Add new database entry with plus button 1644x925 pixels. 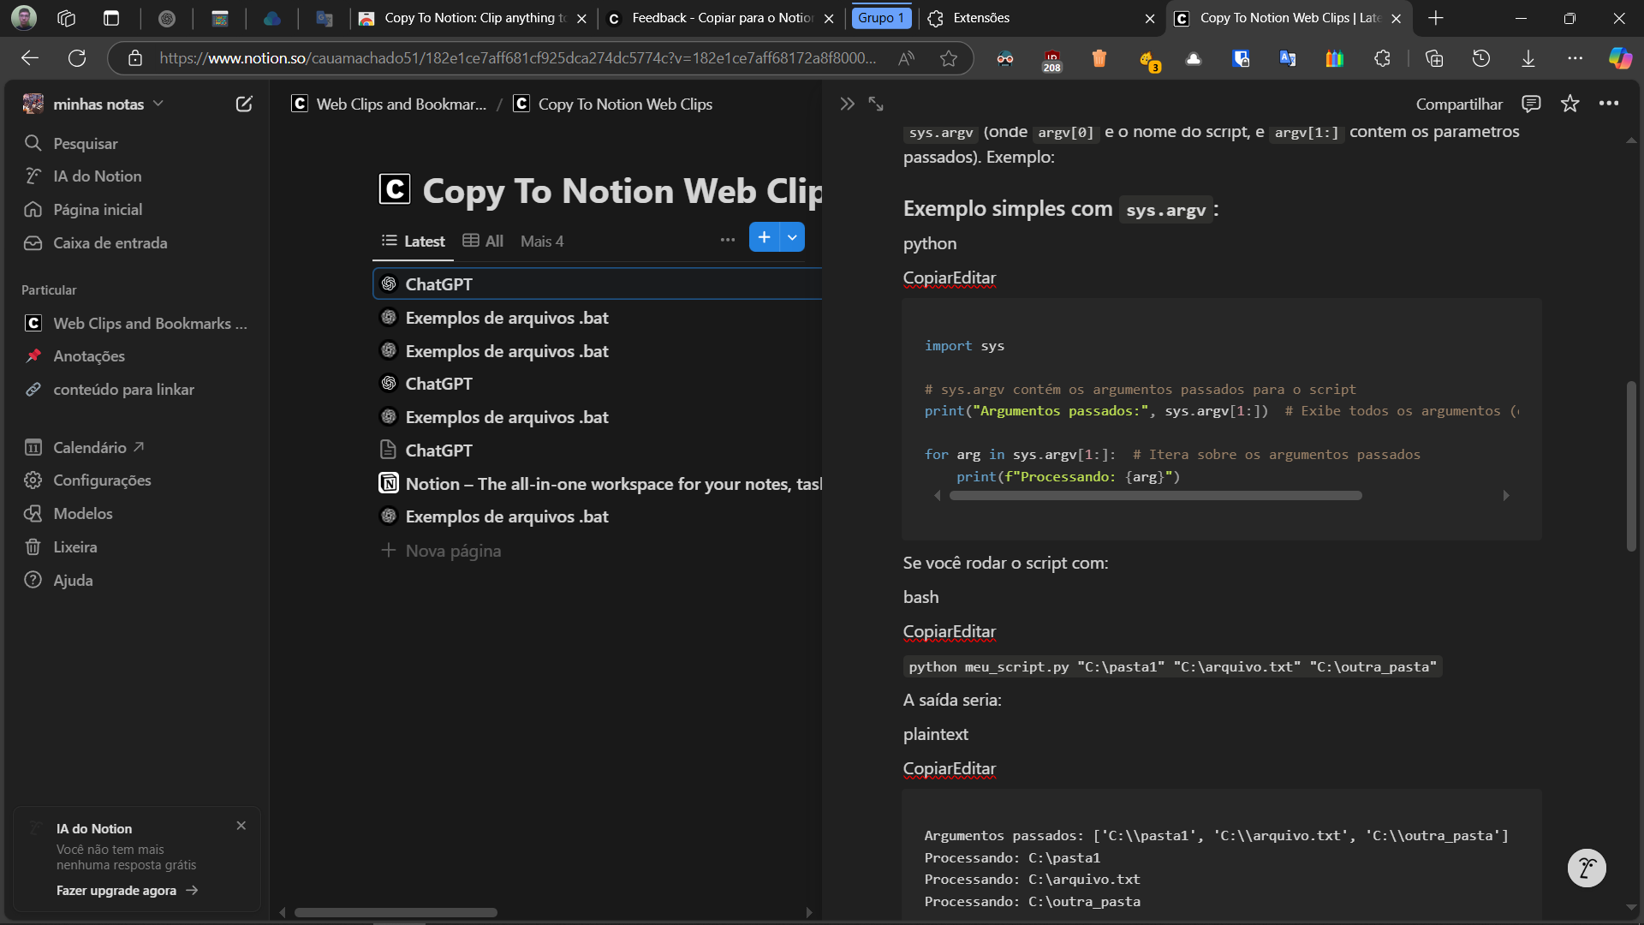[764, 237]
